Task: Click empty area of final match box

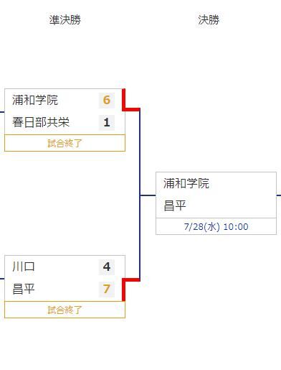Action: click(242, 195)
